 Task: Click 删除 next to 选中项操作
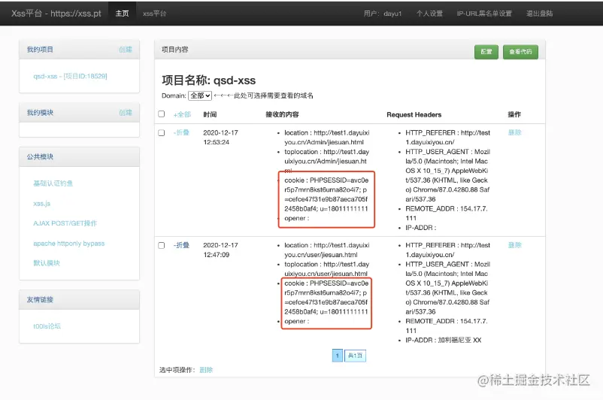(206, 370)
